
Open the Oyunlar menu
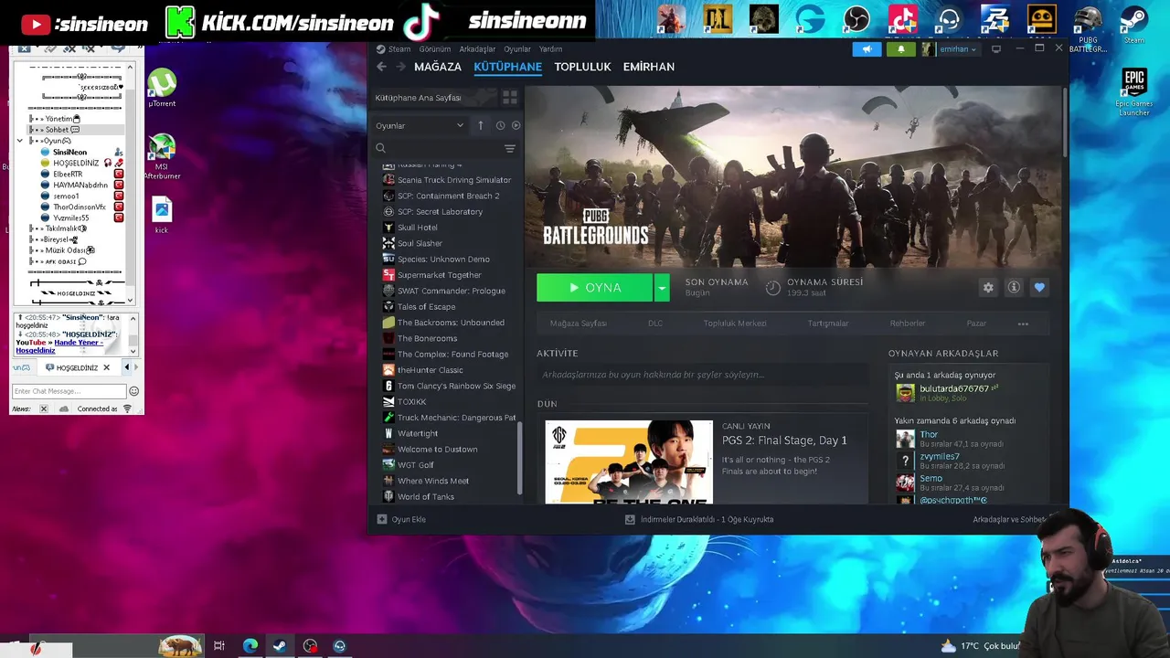tap(517, 49)
